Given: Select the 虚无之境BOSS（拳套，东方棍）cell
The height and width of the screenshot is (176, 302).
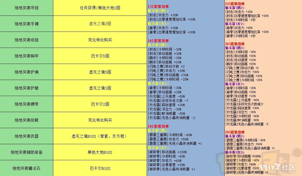Looking at the screenshot, I should pyautogui.click(x=100, y=136).
